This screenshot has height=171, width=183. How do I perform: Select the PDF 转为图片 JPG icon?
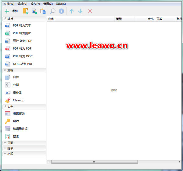point(8,33)
